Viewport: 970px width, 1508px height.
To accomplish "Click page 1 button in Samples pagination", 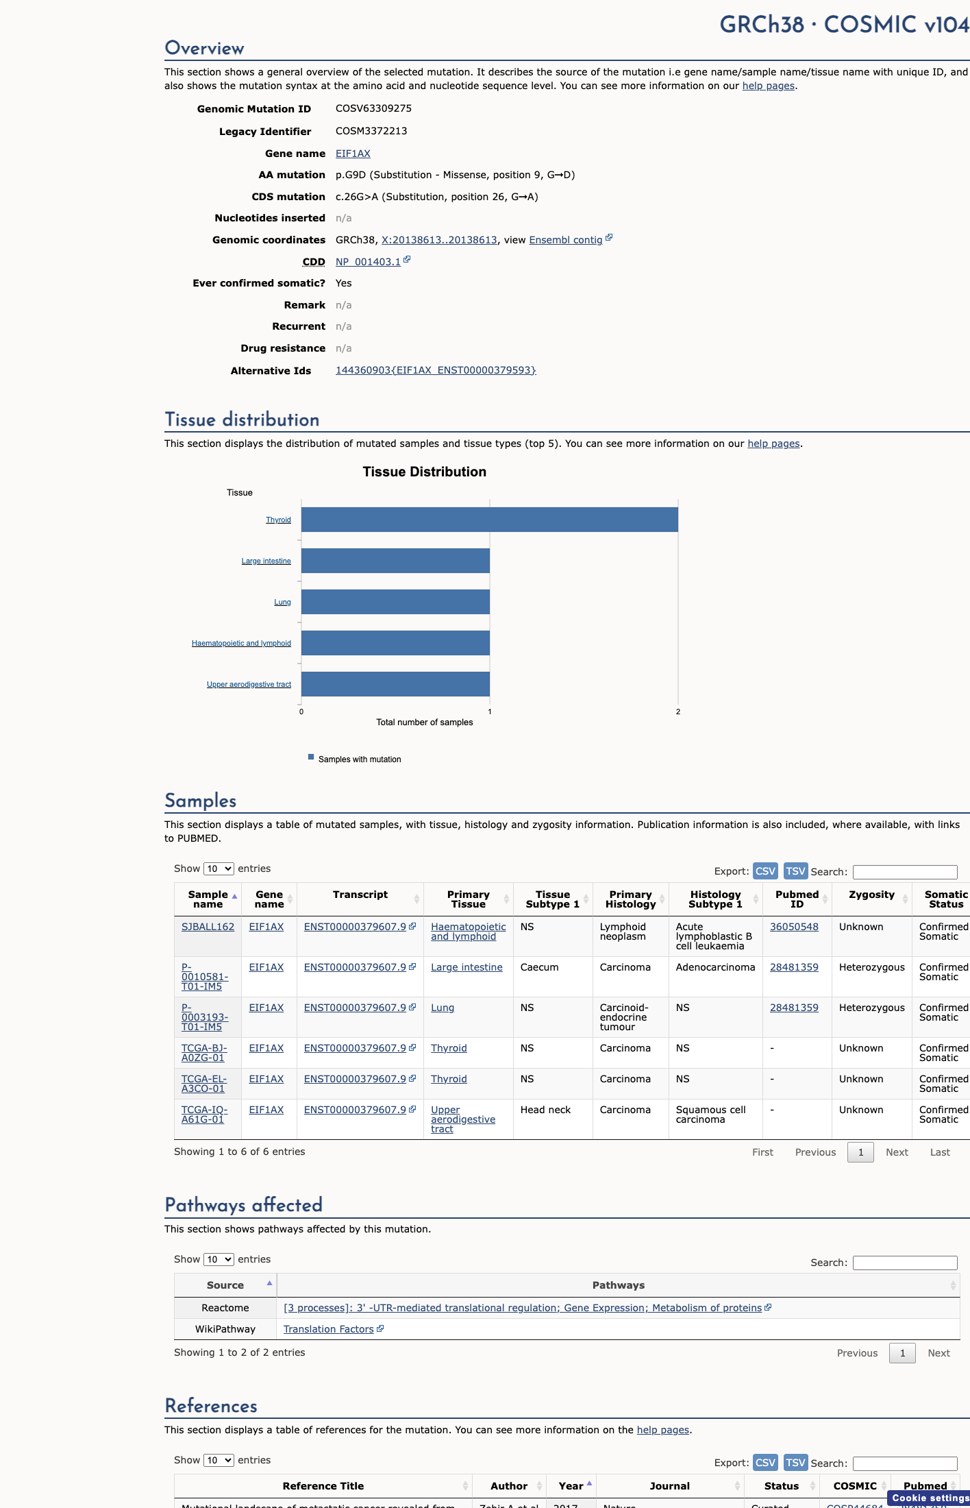I will click(860, 1152).
